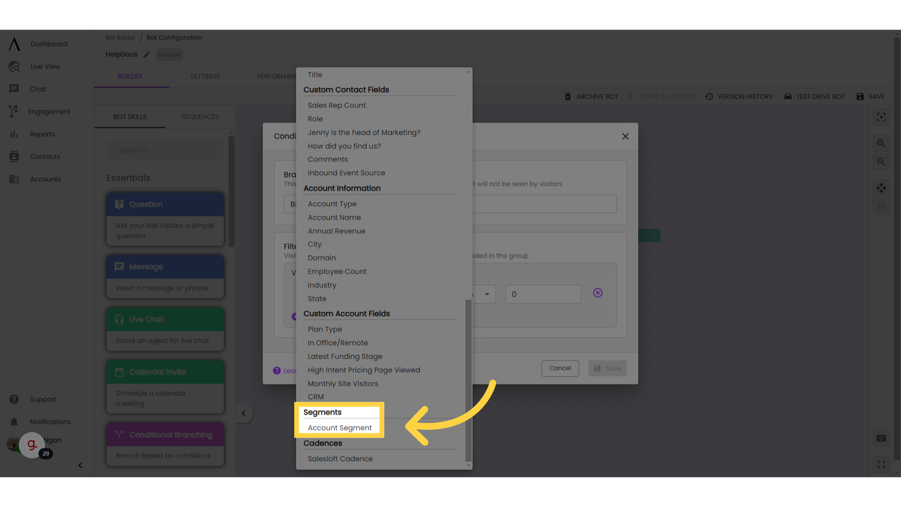The image size is (901, 507).
Task: Switch to the Settings tab
Action: [206, 76]
